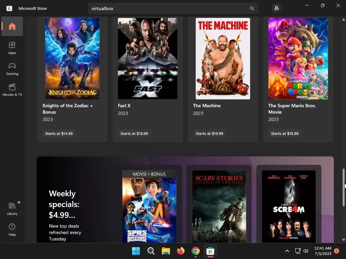Screen dimensions: 346x259
Task: Click the Microsoft Store logo icon
Action: (x=9, y=8)
